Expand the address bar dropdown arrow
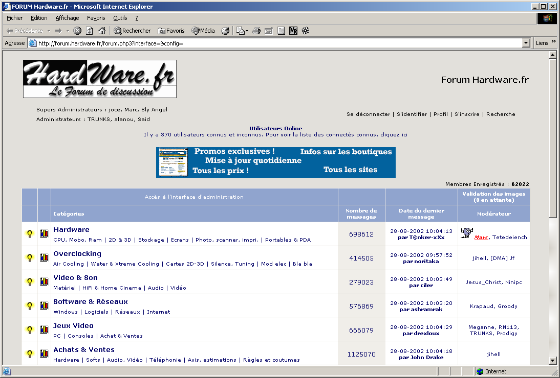Screen dimensions: 560x378 coord(526,43)
